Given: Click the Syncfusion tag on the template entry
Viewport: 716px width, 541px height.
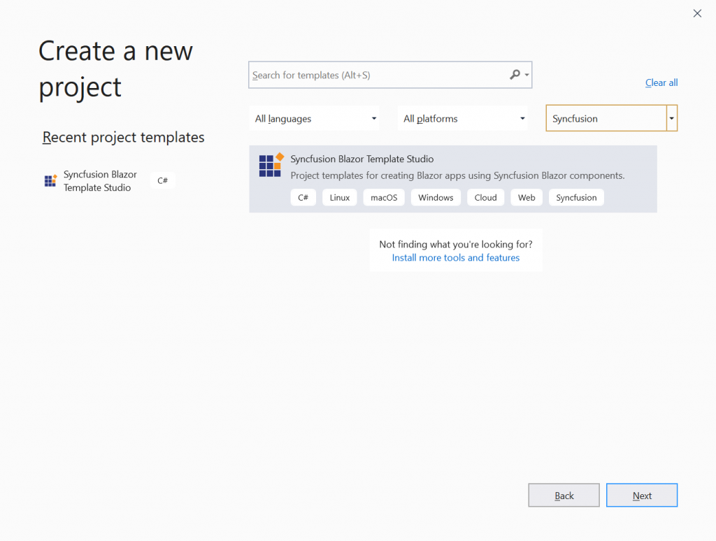Looking at the screenshot, I should 576,197.
